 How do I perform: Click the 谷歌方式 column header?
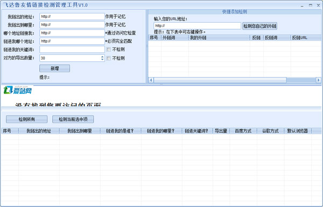270,131
